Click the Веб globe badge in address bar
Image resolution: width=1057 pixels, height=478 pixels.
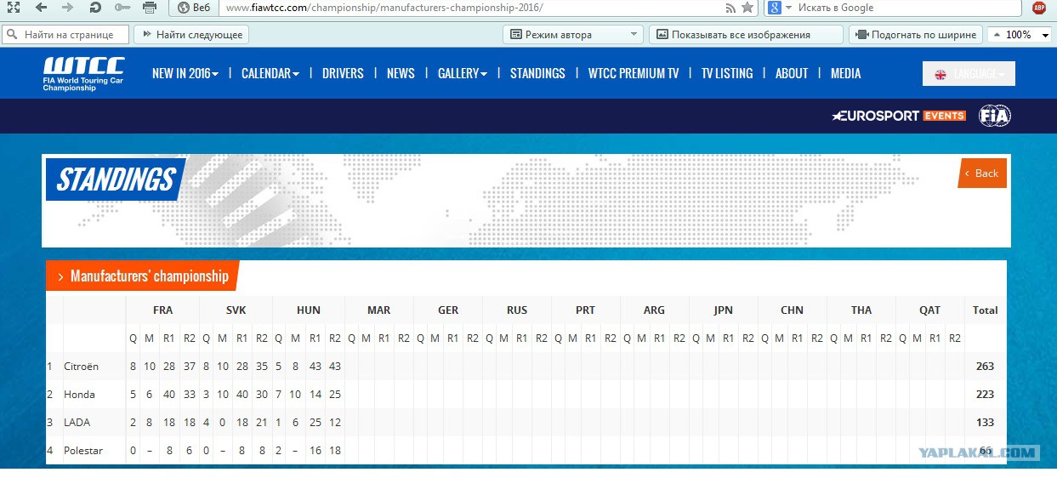tap(193, 8)
